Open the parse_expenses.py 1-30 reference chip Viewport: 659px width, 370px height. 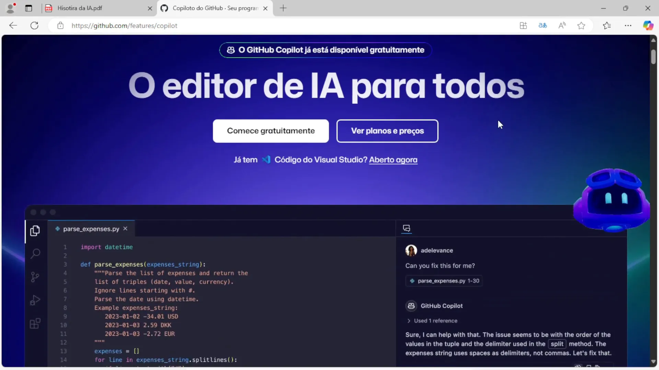(444, 281)
